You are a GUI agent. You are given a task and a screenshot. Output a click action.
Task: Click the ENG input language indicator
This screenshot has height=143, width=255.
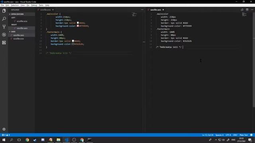(x=233, y=140)
